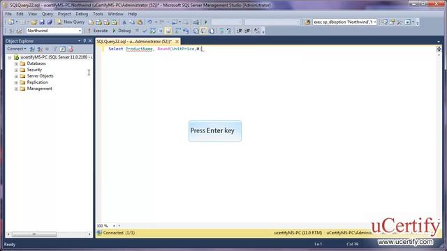447x251 pixels.
Task: Open the Help menu
Action: click(x=132, y=14)
